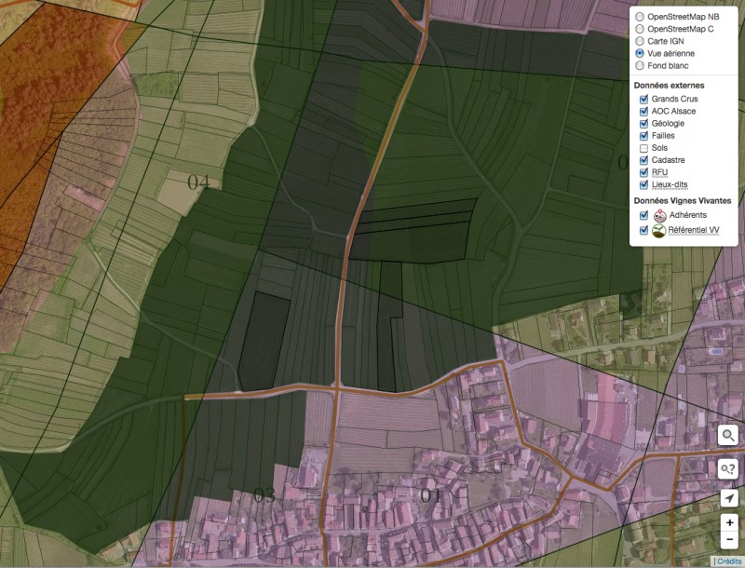Image resolution: width=745 pixels, height=568 pixels.
Task: Click the Adhérents marker icon
Action: (x=659, y=214)
